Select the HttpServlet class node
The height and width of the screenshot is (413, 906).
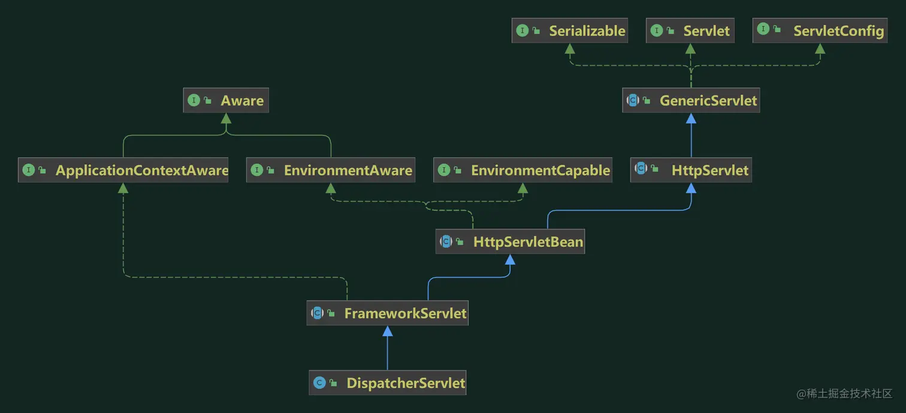pos(691,170)
